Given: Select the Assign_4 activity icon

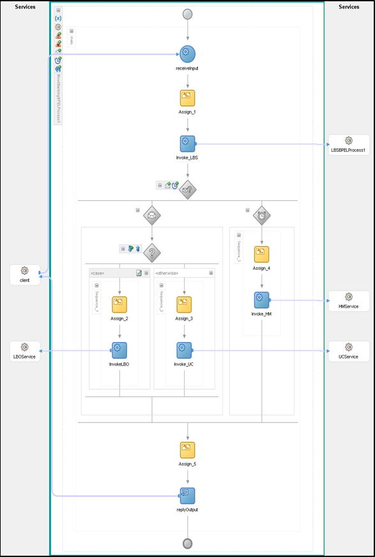Looking at the screenshot, I should tap(261, 255).
